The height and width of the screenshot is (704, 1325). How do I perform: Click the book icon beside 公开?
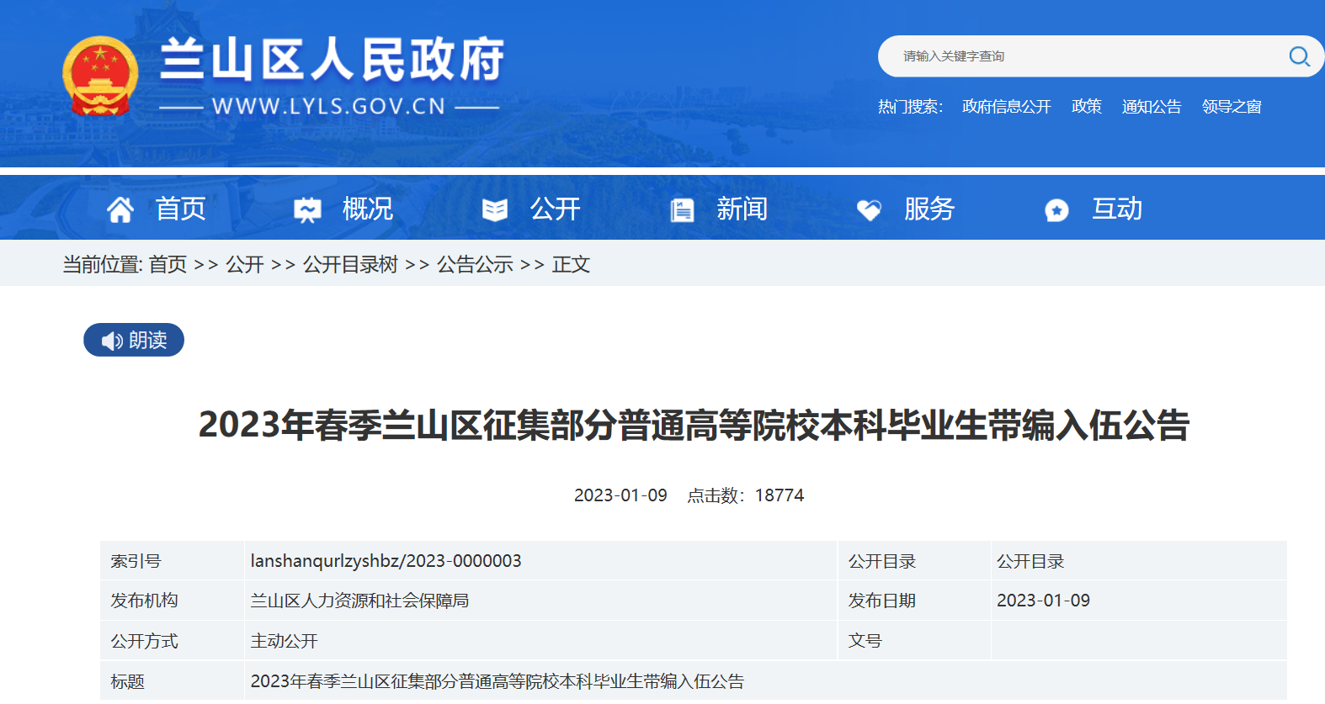[x=495, y=209]
